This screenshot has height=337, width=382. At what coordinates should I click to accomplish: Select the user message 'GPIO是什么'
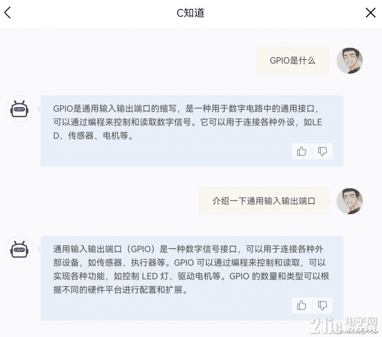[x=293, y=61]
